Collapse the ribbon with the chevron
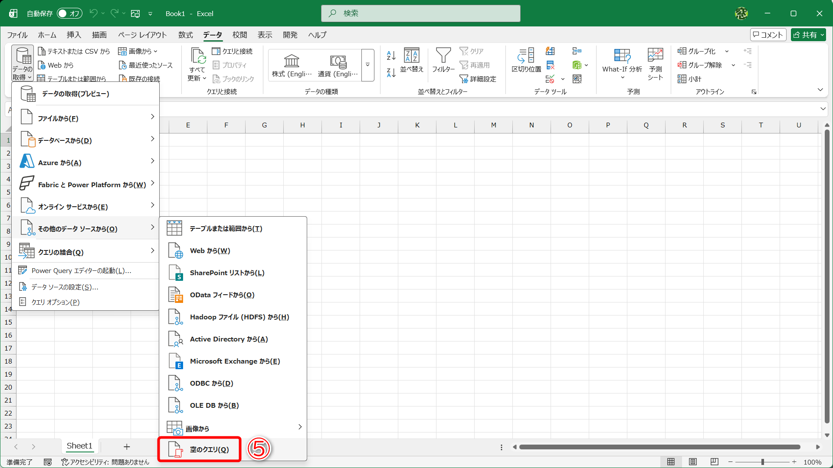This screenshot has height=468, width=833. (820, 90)
